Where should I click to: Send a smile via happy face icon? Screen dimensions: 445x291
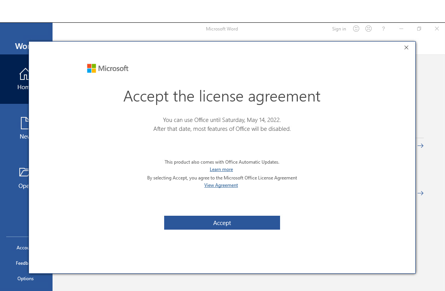[356, 29]
